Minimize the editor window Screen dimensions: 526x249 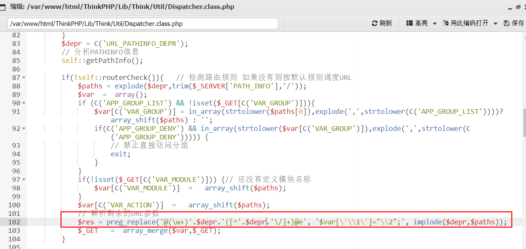click(x=510, y=7)
